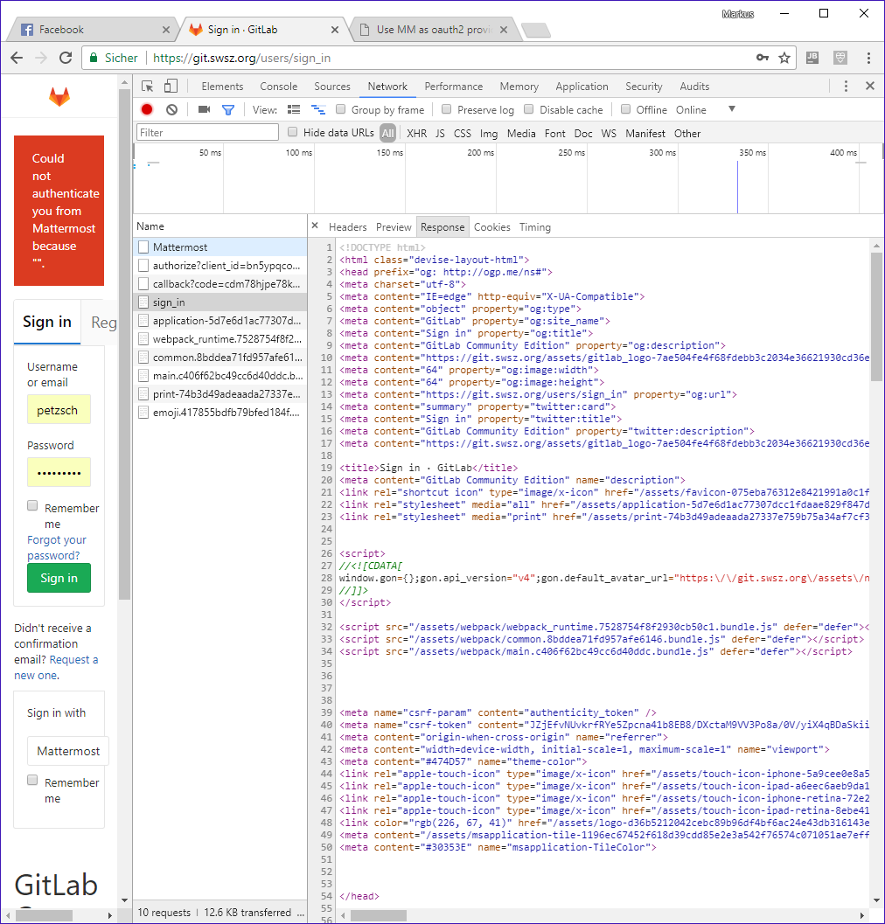Image resolution: width=885 pixels, height=924 pixels.
Task: Tick the Disable cache checkbox
Action: [x=529, y=109]
